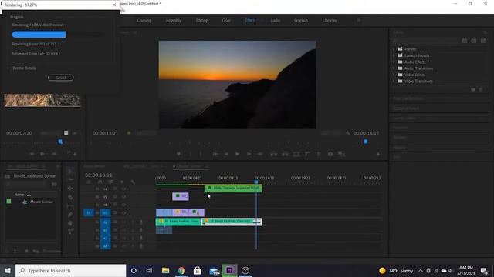
Task: Switch to the Audio workspace tab
Action: 276,21
